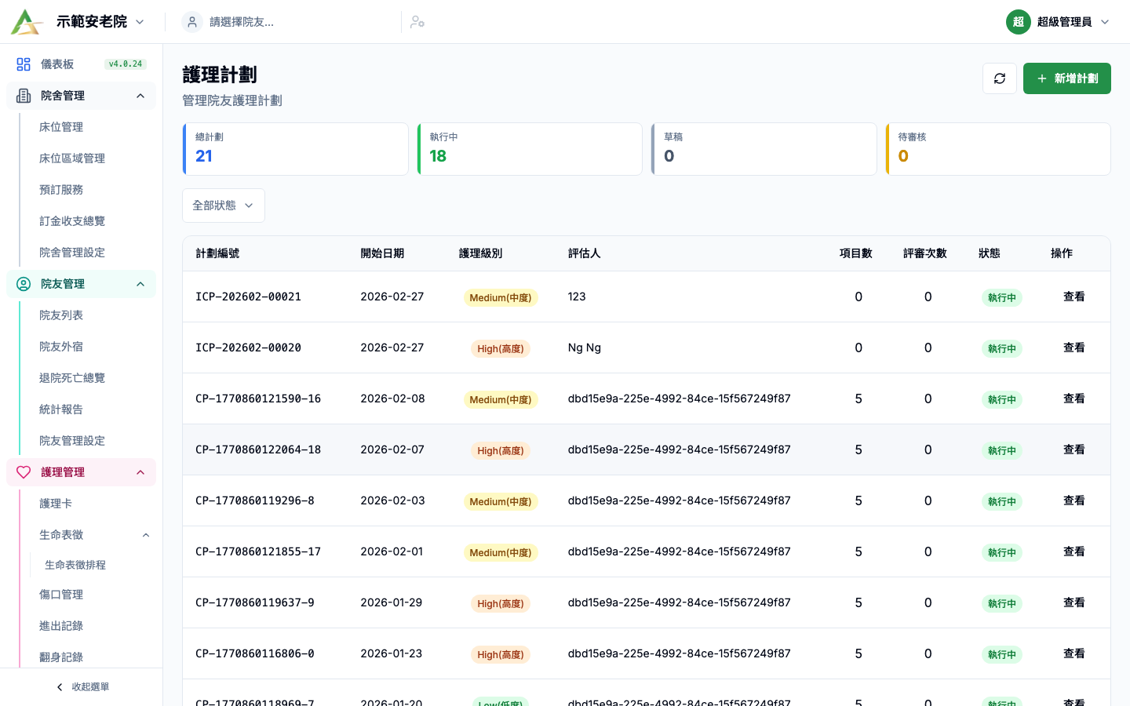
Task: Go to 傷口管理
Action: 61,595
